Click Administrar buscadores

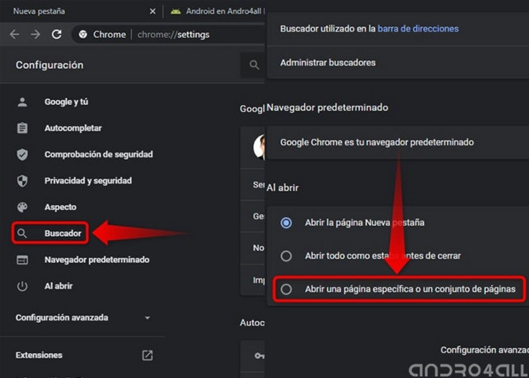(328, 62)
